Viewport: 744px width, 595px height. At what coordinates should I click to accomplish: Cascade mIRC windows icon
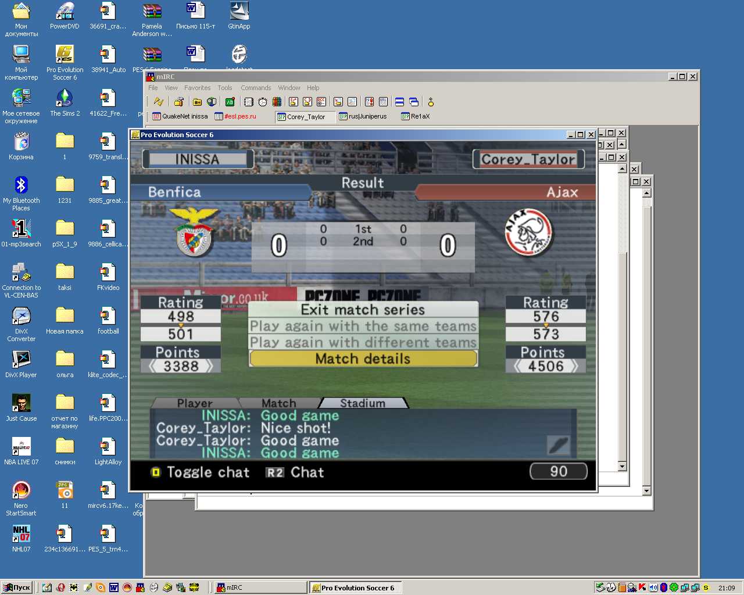pyautogui.click(x=414, y=102)
